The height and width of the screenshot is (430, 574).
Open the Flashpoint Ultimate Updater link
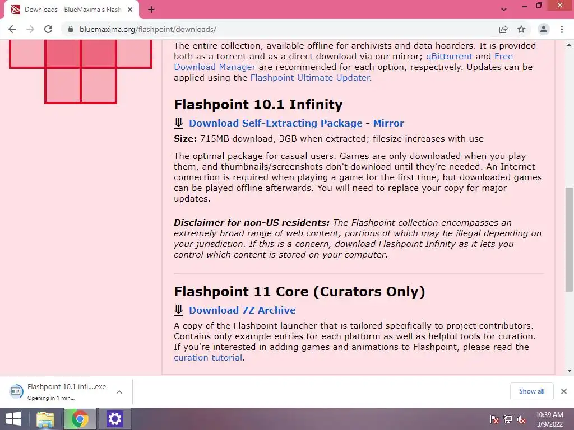tap(309, 77)
